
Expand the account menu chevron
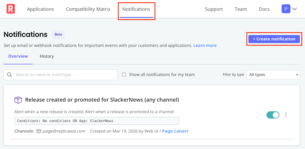coord(294,9)
